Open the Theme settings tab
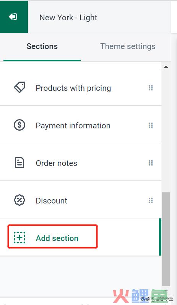 pos(128,46)
